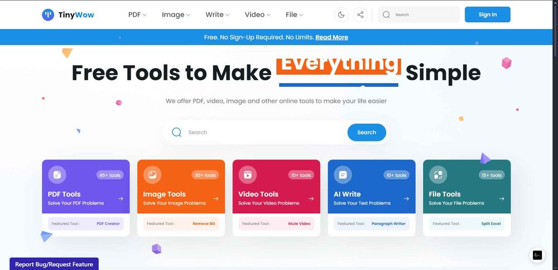Open the PDF Tools card title
Viewport: 558px width, 270px height.
point(64,194)
